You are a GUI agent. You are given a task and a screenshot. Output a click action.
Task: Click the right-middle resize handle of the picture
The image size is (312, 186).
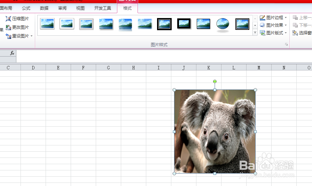coord(255,132)
